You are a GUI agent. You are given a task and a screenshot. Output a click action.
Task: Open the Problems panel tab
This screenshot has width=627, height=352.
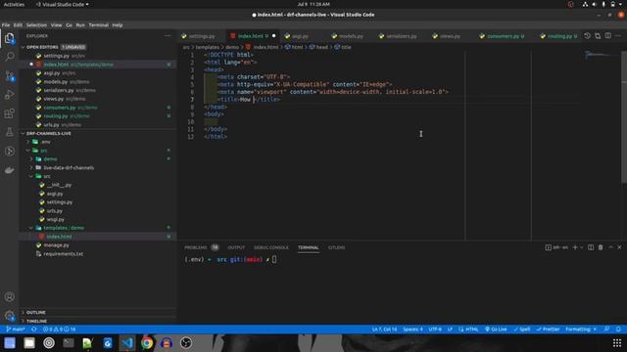click(x=201, y=247)
